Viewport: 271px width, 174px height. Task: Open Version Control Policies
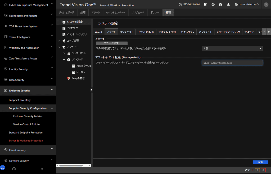pos(27,124)
